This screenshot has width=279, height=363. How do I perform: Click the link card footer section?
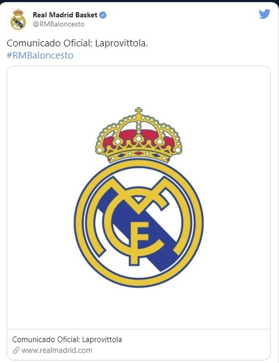[139, 345]
